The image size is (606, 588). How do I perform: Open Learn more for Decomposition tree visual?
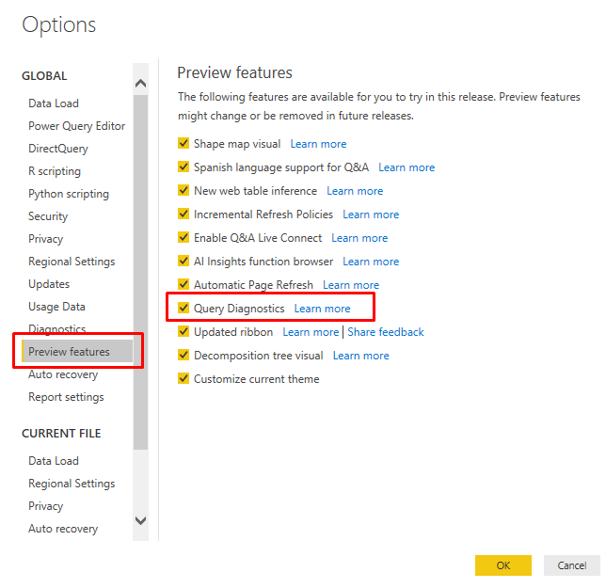point(361,356)
